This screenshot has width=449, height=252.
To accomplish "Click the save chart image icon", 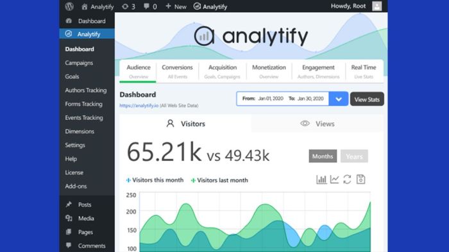I will (x=360, y=180).
